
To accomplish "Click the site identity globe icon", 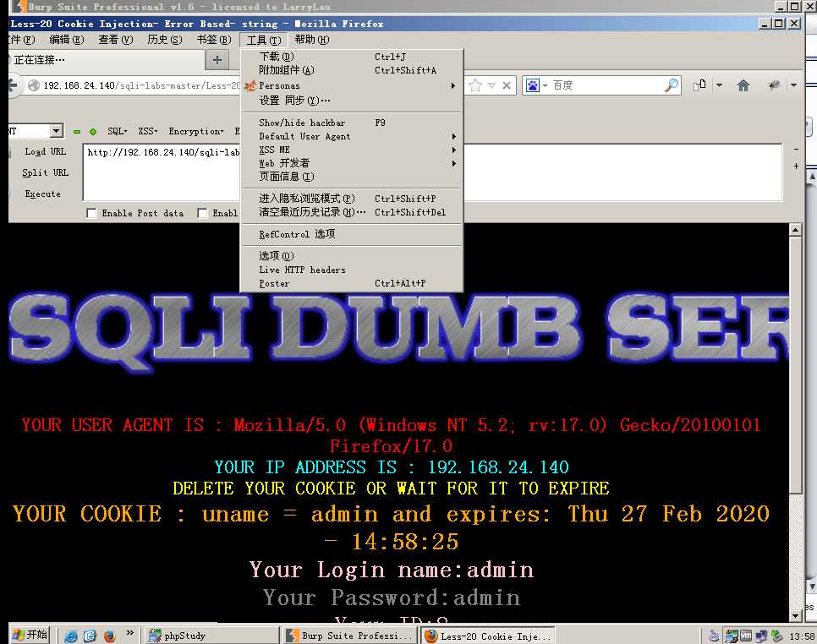I will (34, 85).
